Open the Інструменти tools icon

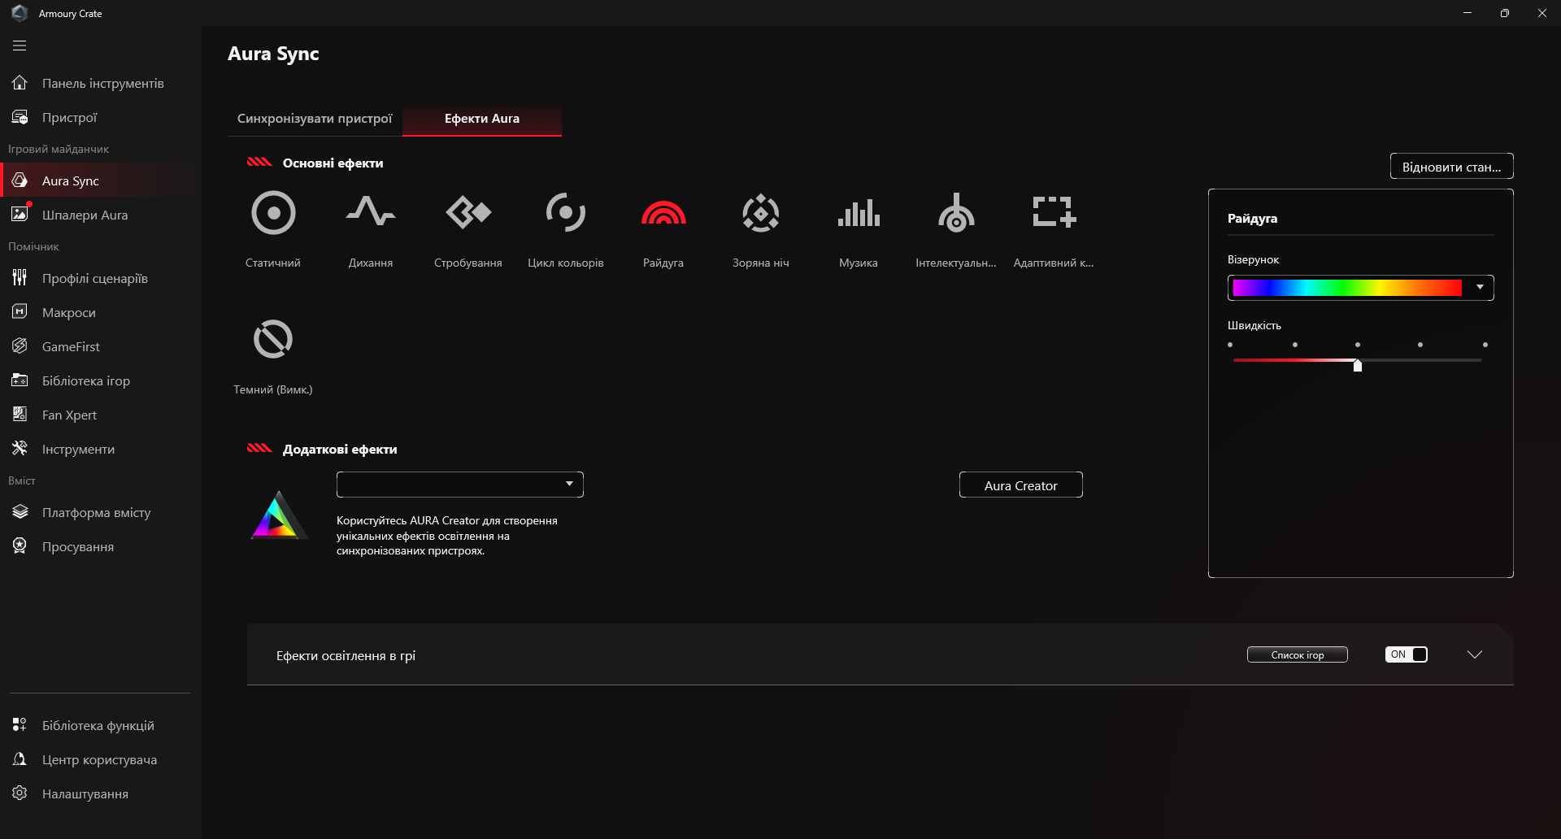point(20,449)
